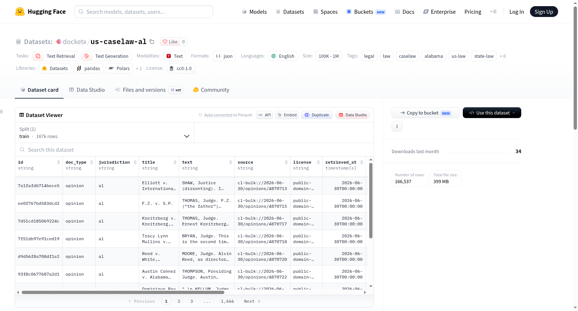Open the Enterprise page
This screenshot has width=578, height=311.
click(439, 12)
